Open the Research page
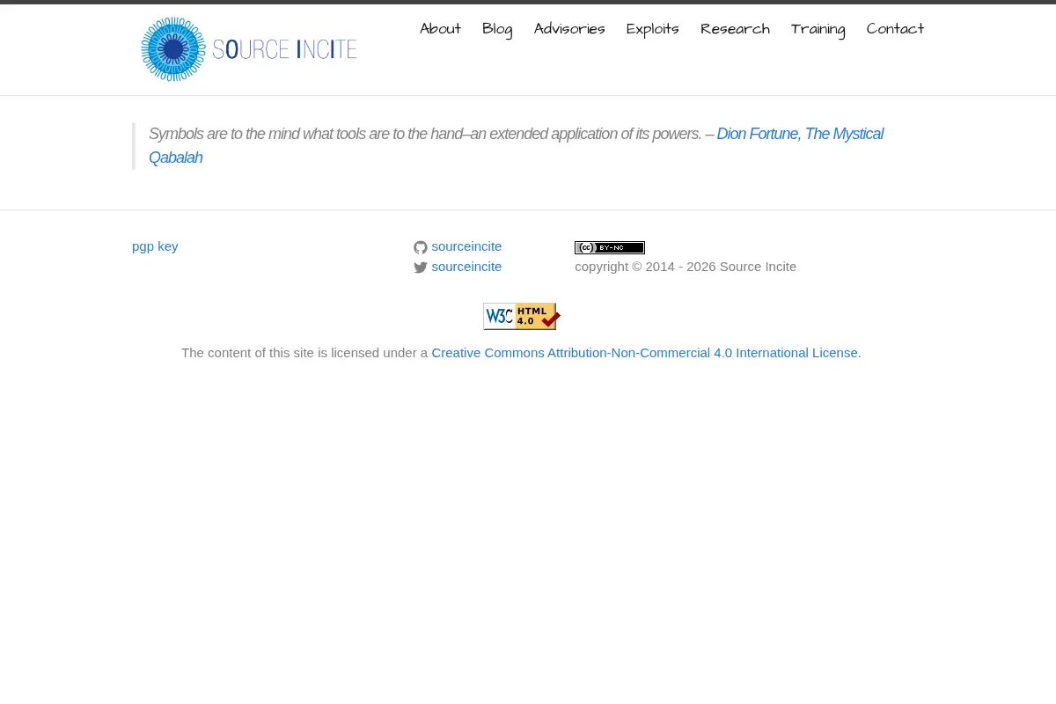The width and height of the screenshot is (1056, 704). point(735,29)
